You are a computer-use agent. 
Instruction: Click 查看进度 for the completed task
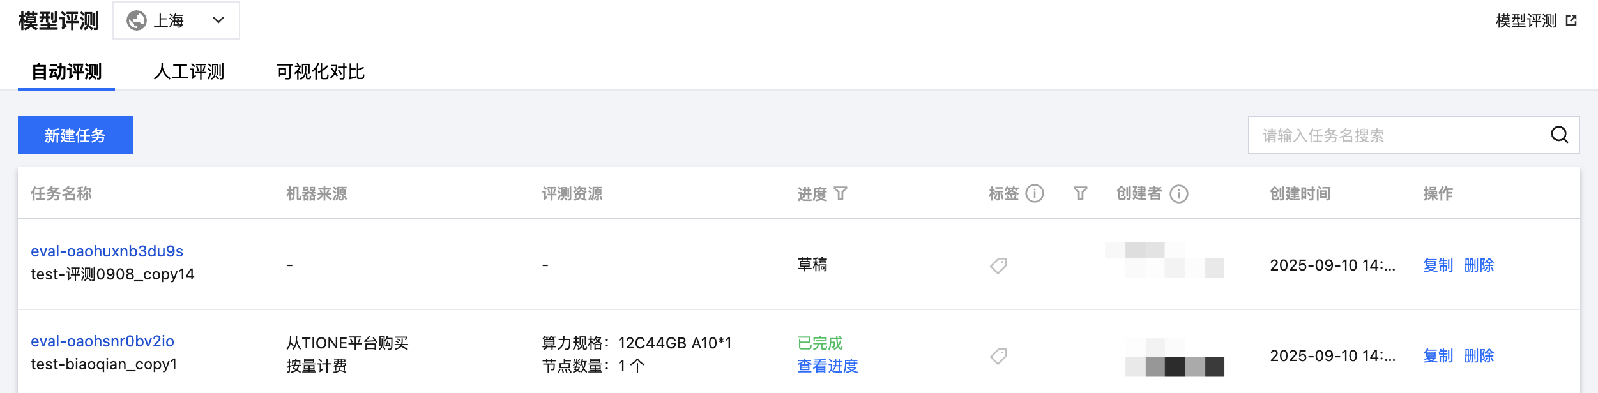coord(827,366)
